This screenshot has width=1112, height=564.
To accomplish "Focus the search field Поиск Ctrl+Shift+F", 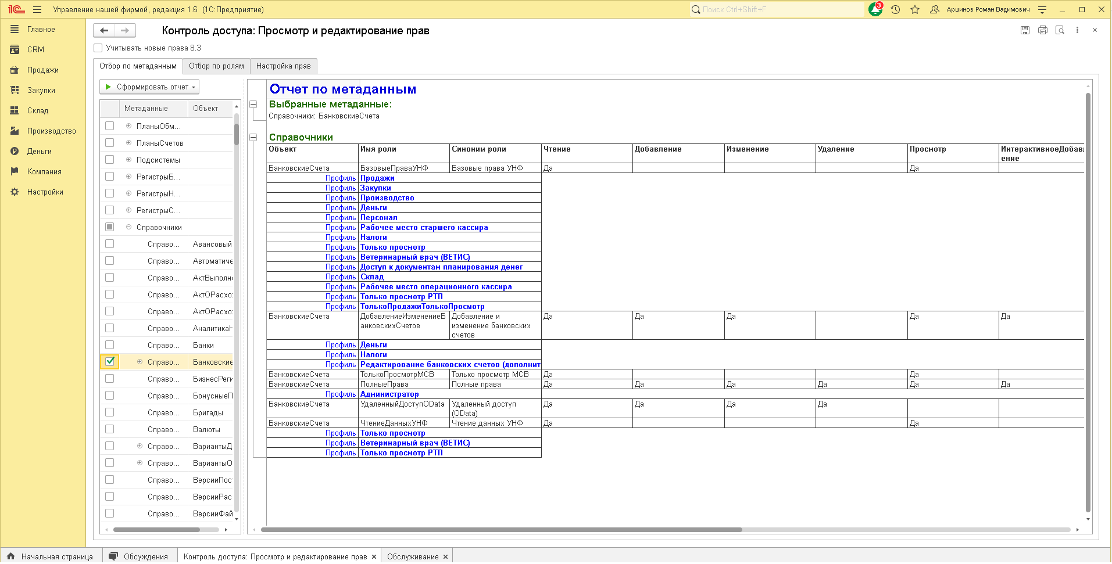I will click(782, 9).
